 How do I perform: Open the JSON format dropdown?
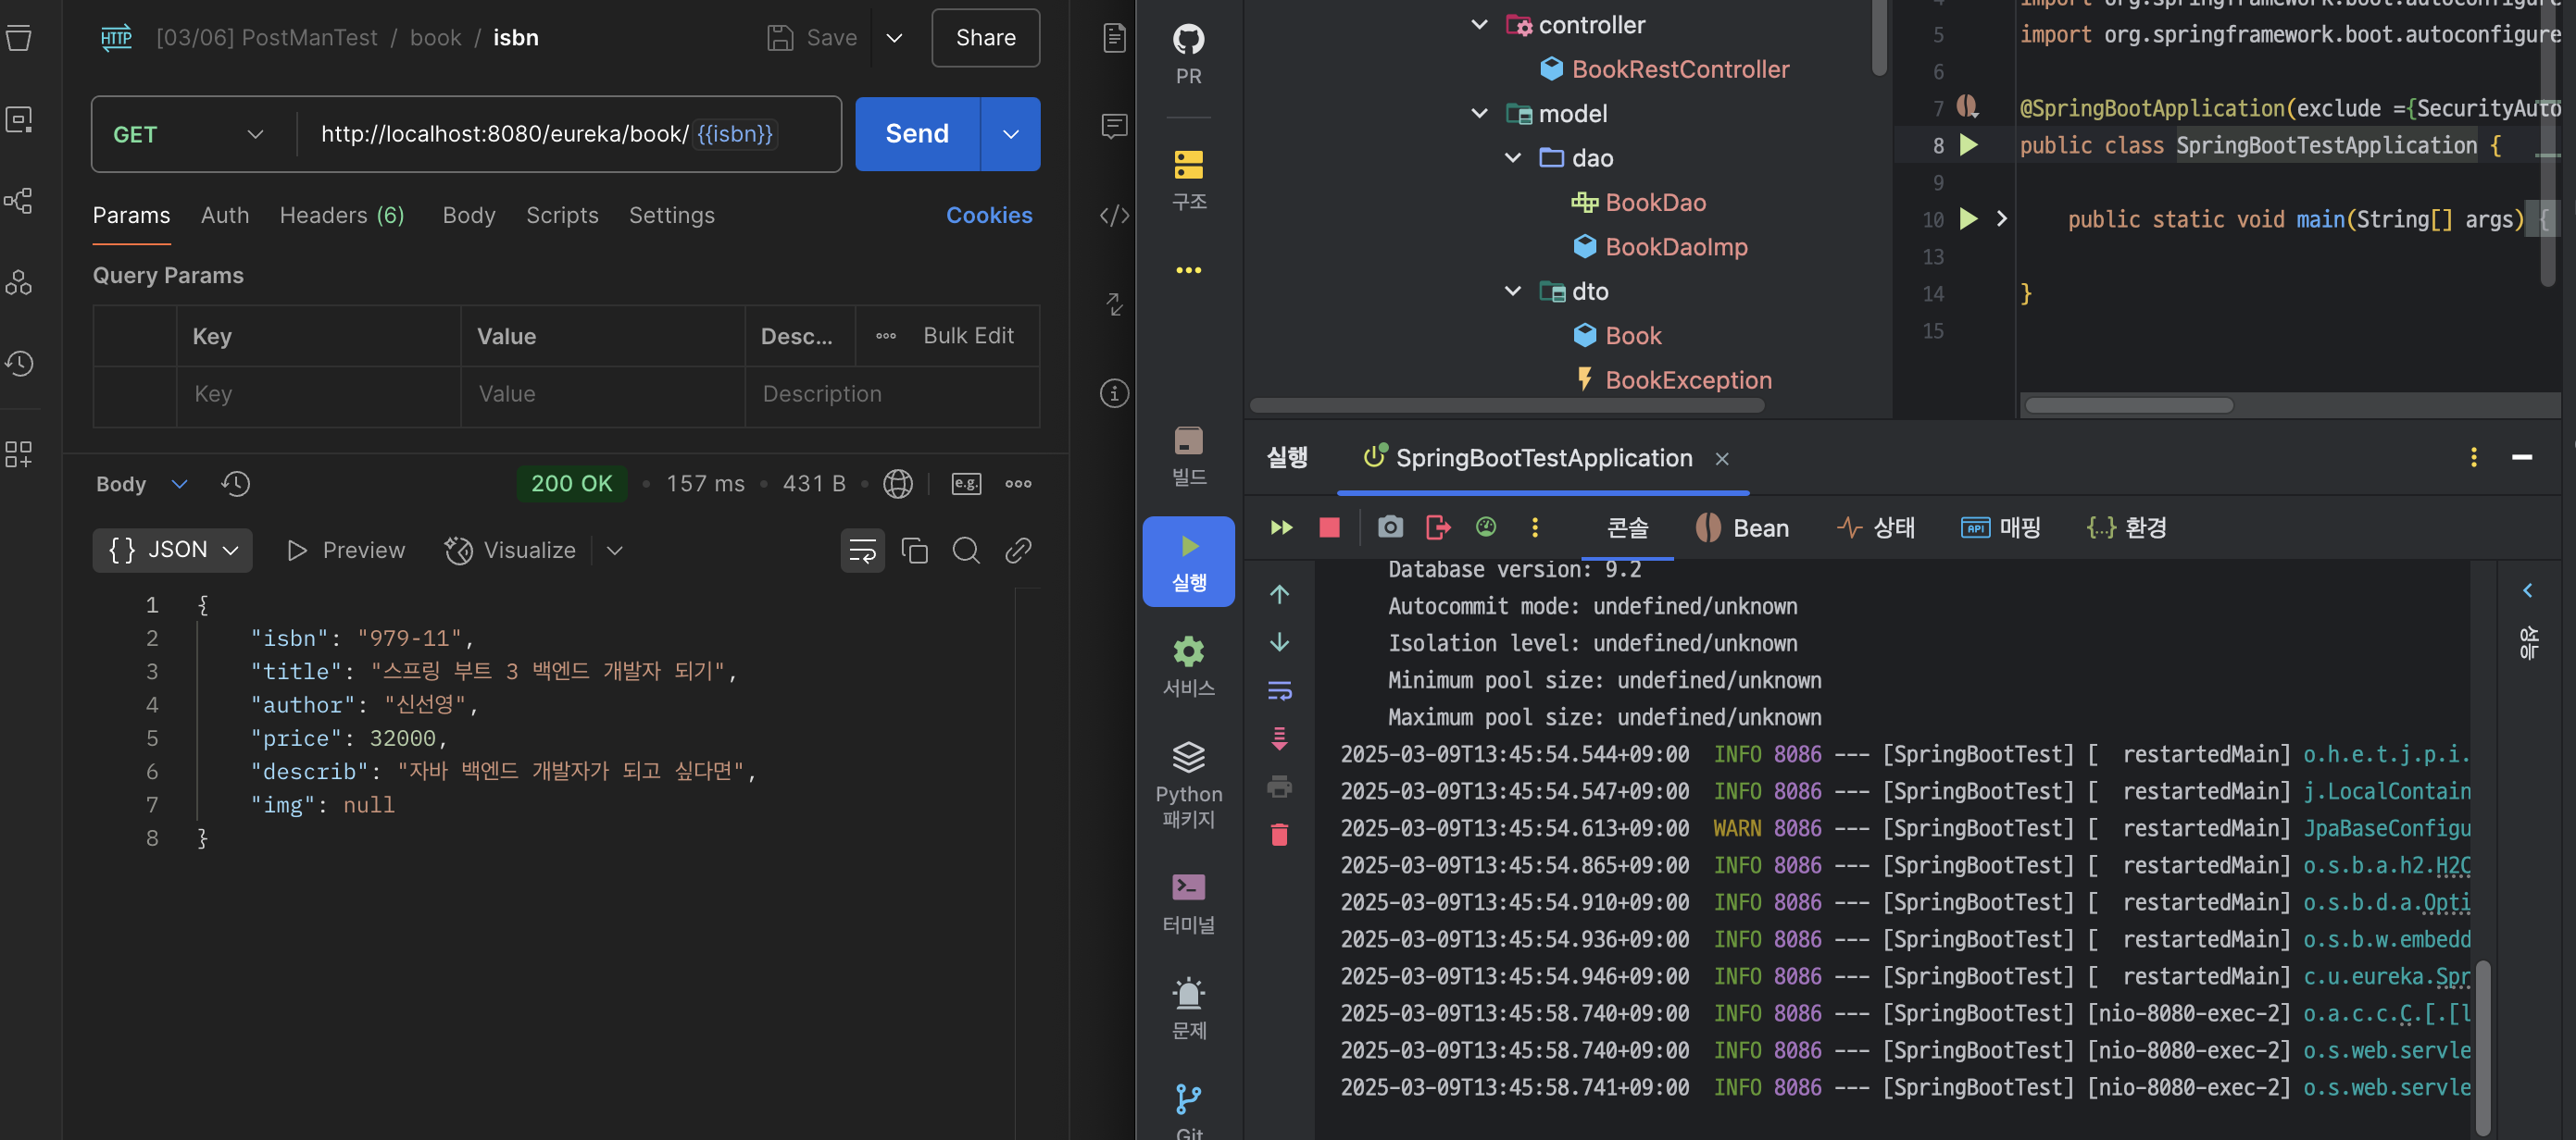173,551
